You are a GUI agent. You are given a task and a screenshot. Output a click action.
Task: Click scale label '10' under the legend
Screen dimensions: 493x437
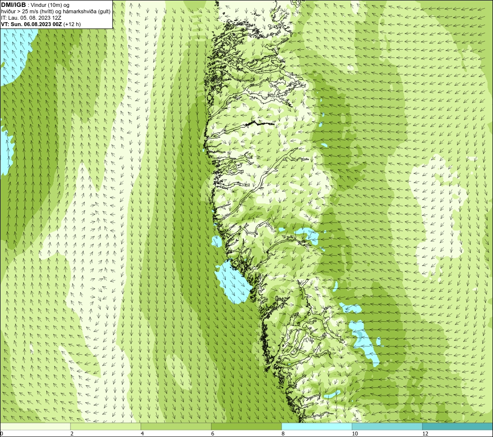354,434
